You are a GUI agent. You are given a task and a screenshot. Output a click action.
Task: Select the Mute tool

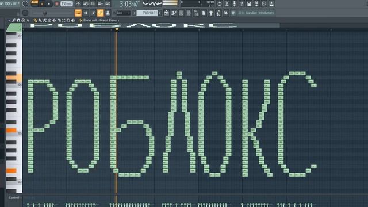[x=54, y=21]
